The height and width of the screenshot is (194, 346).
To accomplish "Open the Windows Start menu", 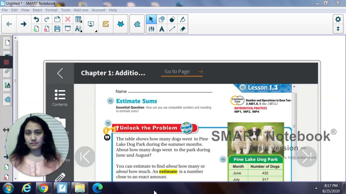I will [x=8, y=188].
